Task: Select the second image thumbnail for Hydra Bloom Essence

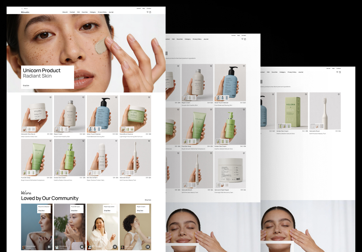Action: click(x=128, y=129)
